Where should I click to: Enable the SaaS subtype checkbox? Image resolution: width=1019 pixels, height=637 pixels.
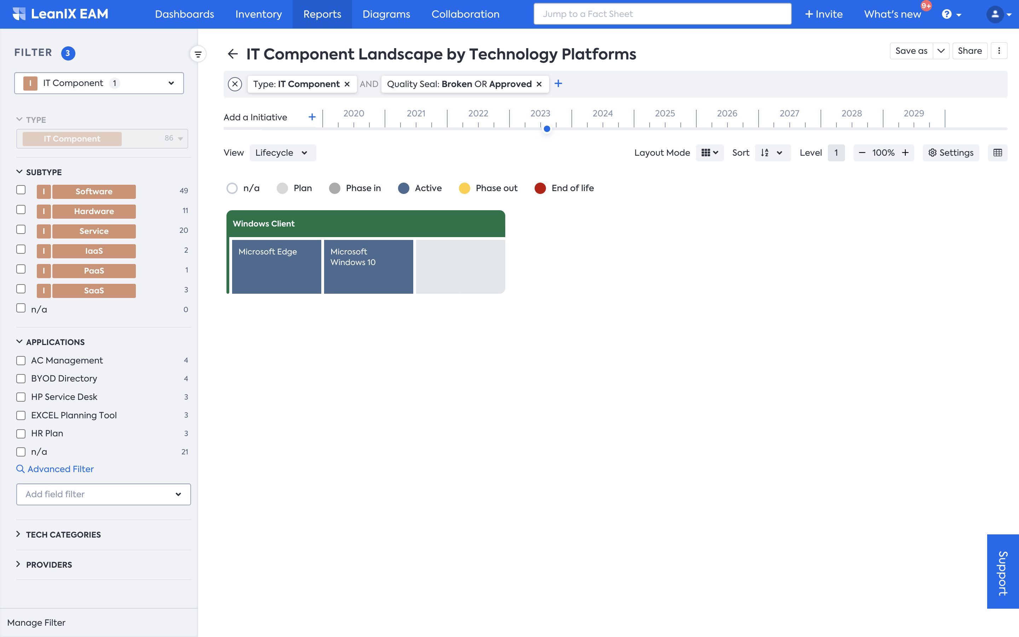pyautogui.click(x=21, y=289)
